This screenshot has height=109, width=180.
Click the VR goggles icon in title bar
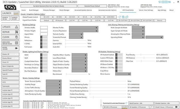point(170,2)
